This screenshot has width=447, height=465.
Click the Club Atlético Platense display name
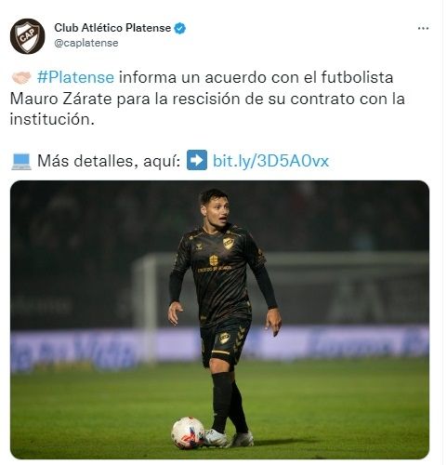(x=112, y=28)
